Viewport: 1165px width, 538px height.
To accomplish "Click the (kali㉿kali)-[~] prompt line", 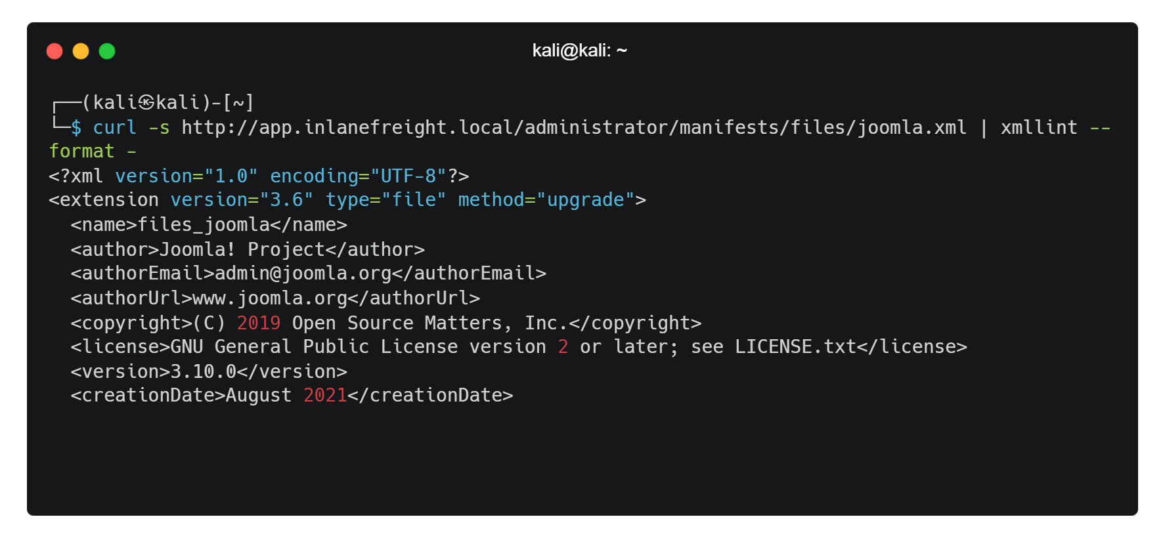I will click(x=167, y=102).
